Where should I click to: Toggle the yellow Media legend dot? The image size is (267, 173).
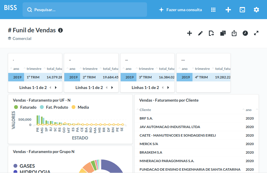(x=73, y=107)
